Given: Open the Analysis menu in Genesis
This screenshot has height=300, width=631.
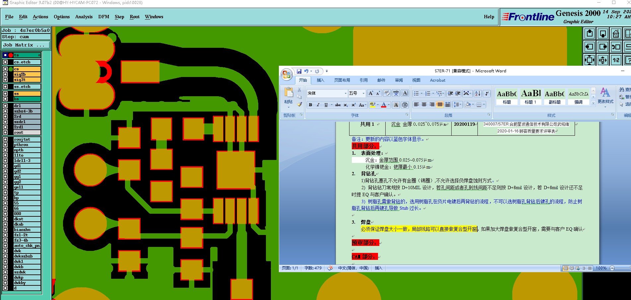Looking at the screenshot, I should click(x=84, y=17).
